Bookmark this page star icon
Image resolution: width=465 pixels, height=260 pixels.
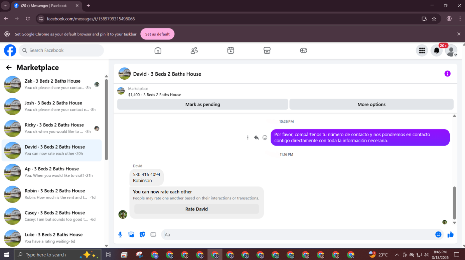point(434,19)
